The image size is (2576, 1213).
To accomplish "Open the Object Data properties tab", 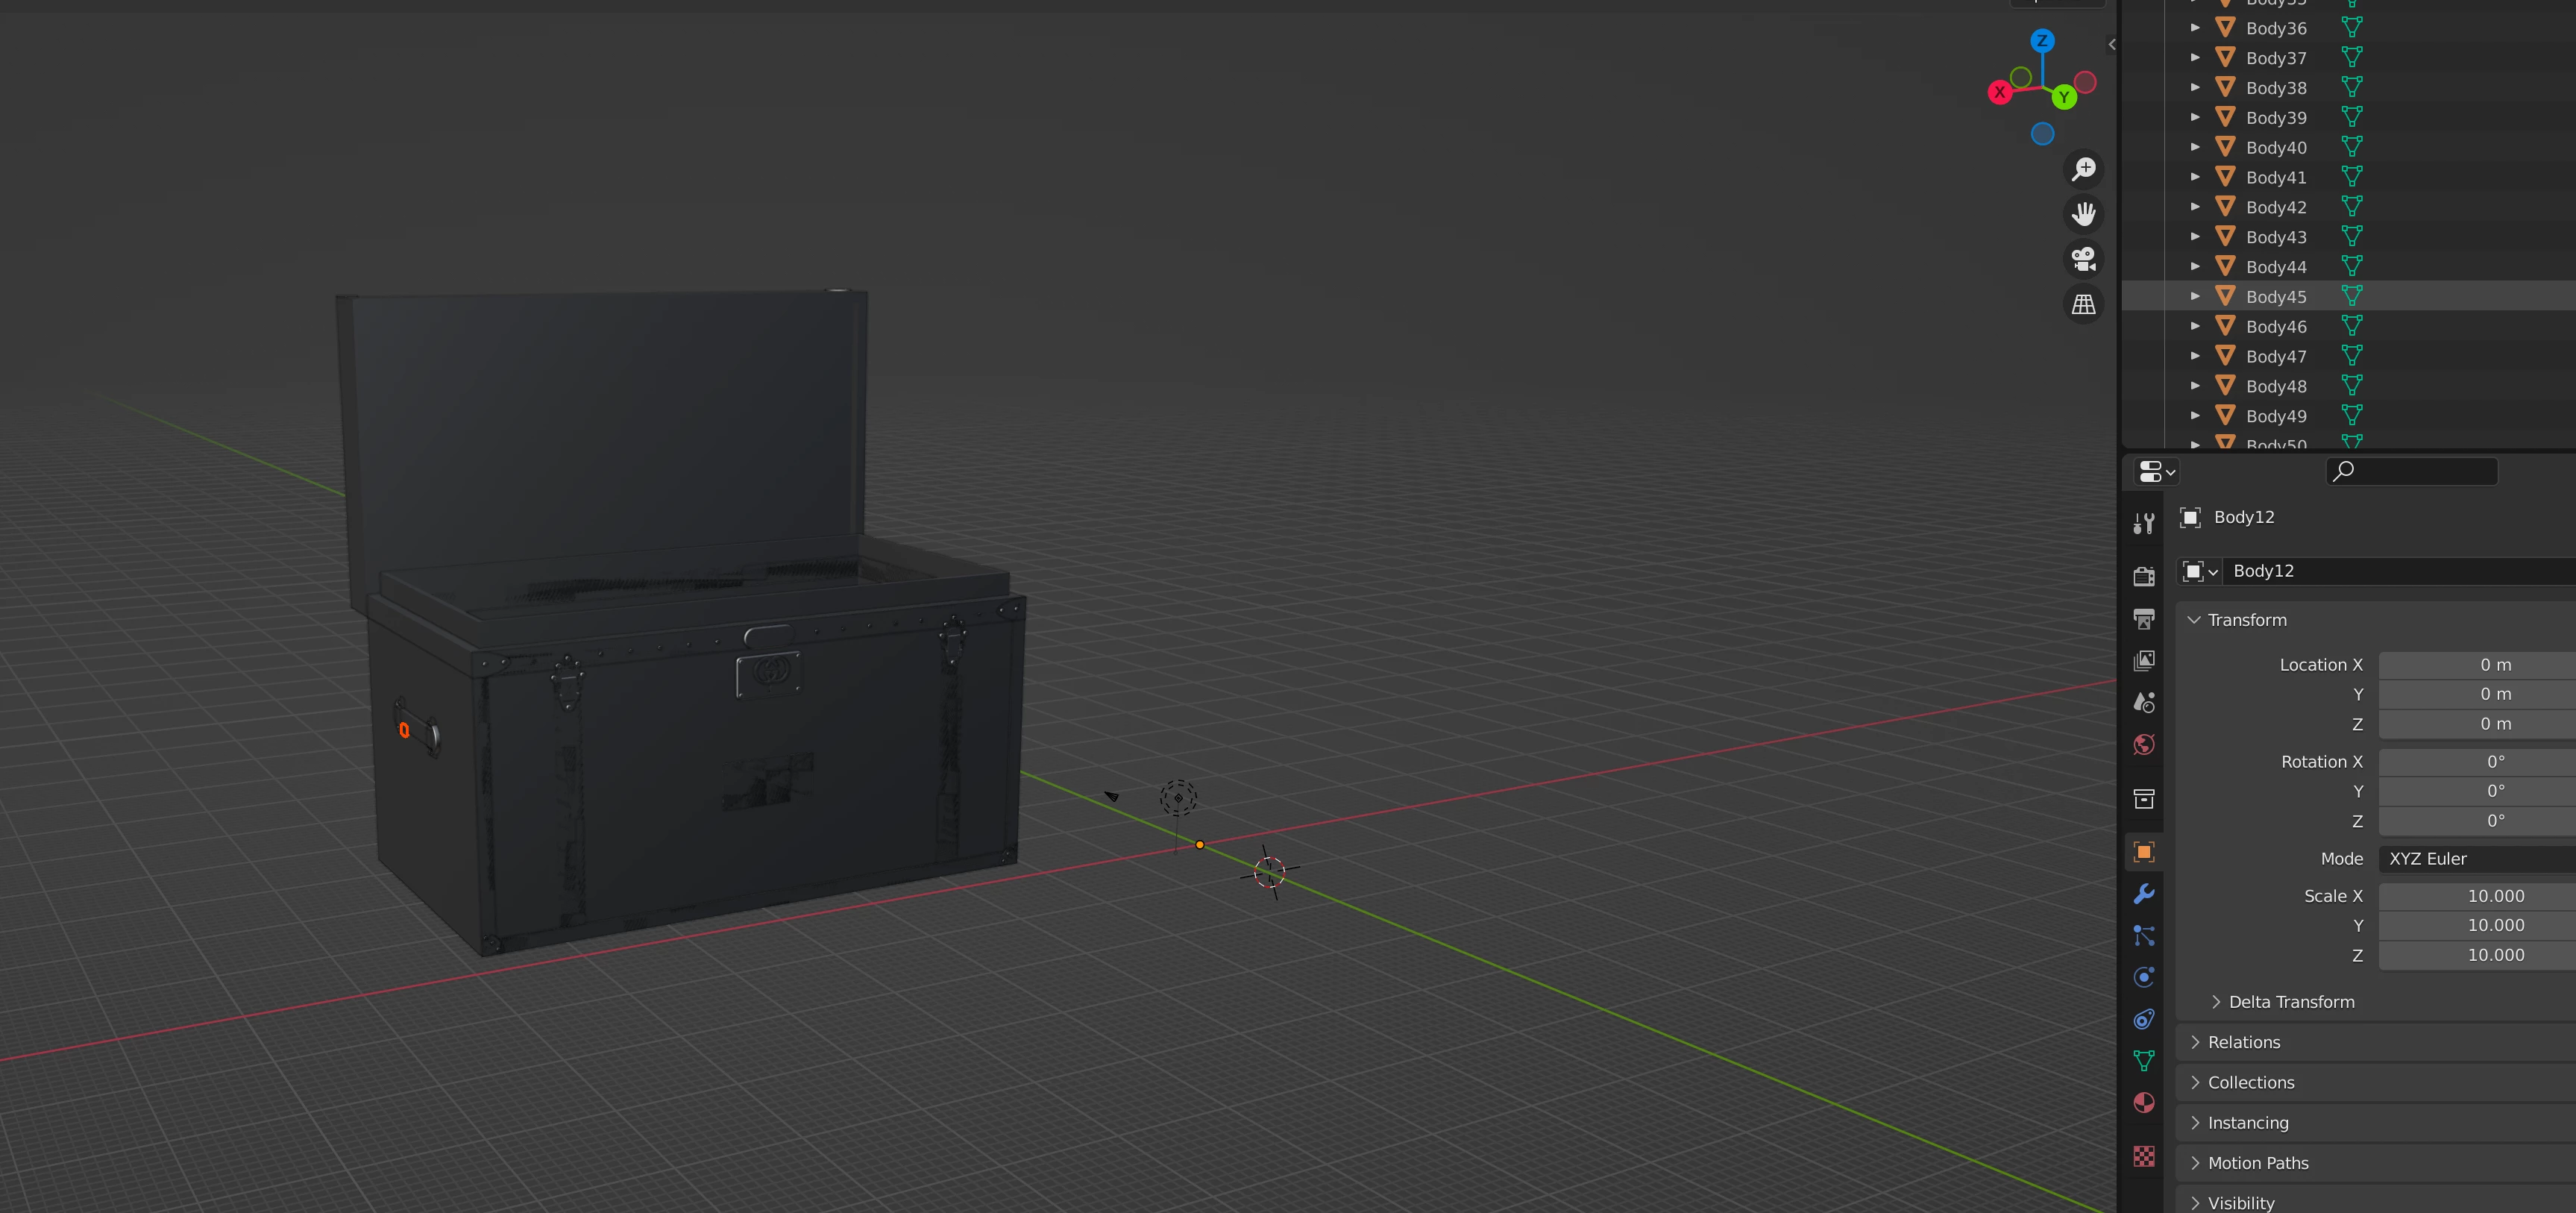I will click(2143, 1060).
